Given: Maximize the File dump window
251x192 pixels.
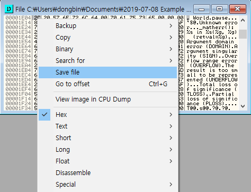Looking at the screenshot, I should (219, 9).
